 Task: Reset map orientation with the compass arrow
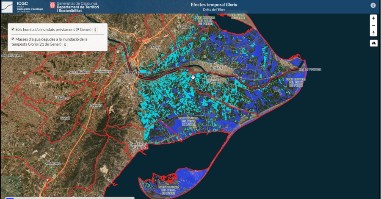373,33
